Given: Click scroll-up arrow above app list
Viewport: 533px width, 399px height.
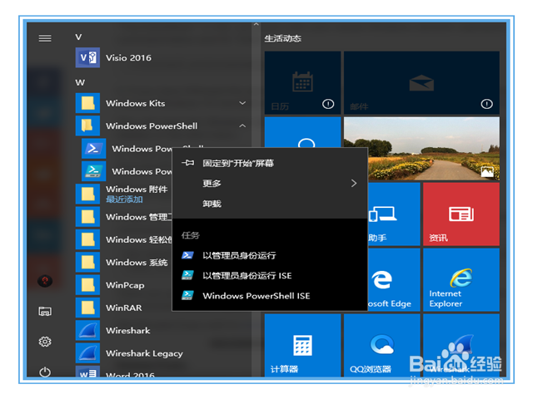Looking at the screenshot, I should (x=257, y=24).
